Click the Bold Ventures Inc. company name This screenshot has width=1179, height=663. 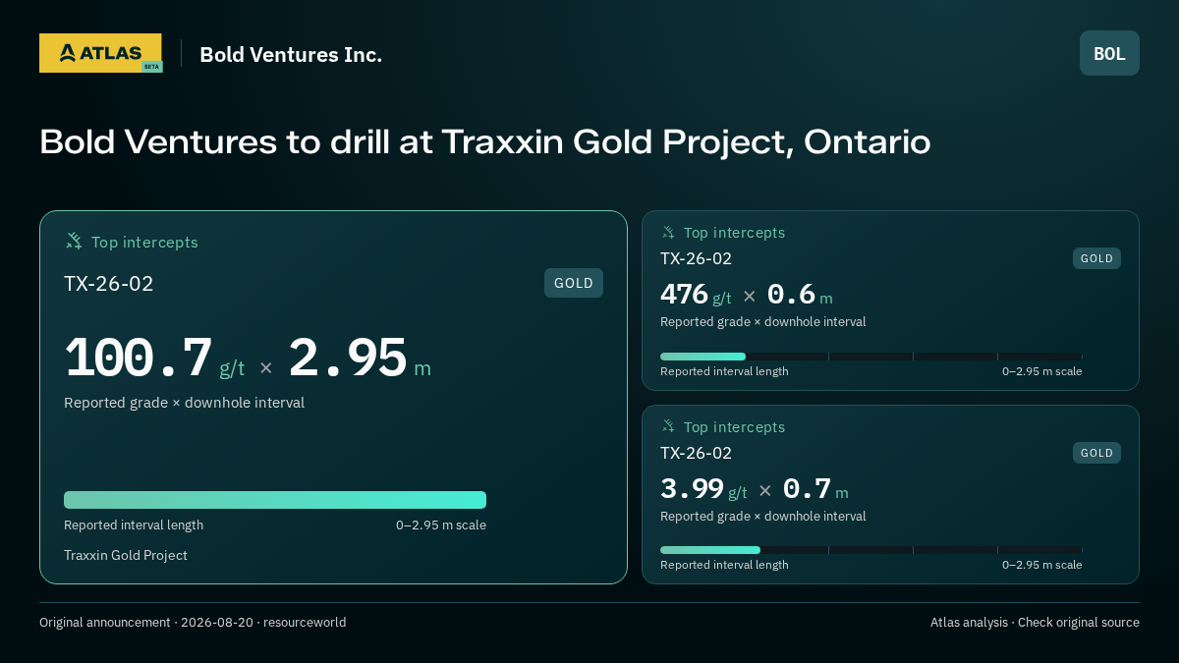click(x=291, y=55)
